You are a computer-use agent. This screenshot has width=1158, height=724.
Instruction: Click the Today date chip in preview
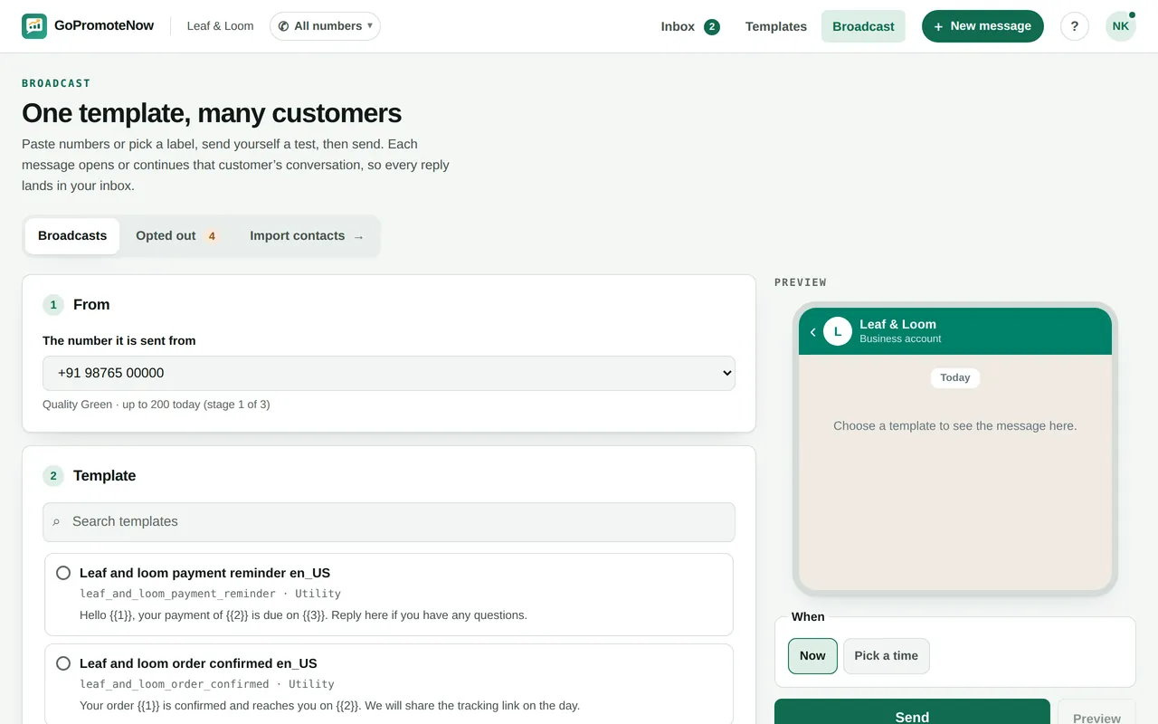(x=955, y=378)
